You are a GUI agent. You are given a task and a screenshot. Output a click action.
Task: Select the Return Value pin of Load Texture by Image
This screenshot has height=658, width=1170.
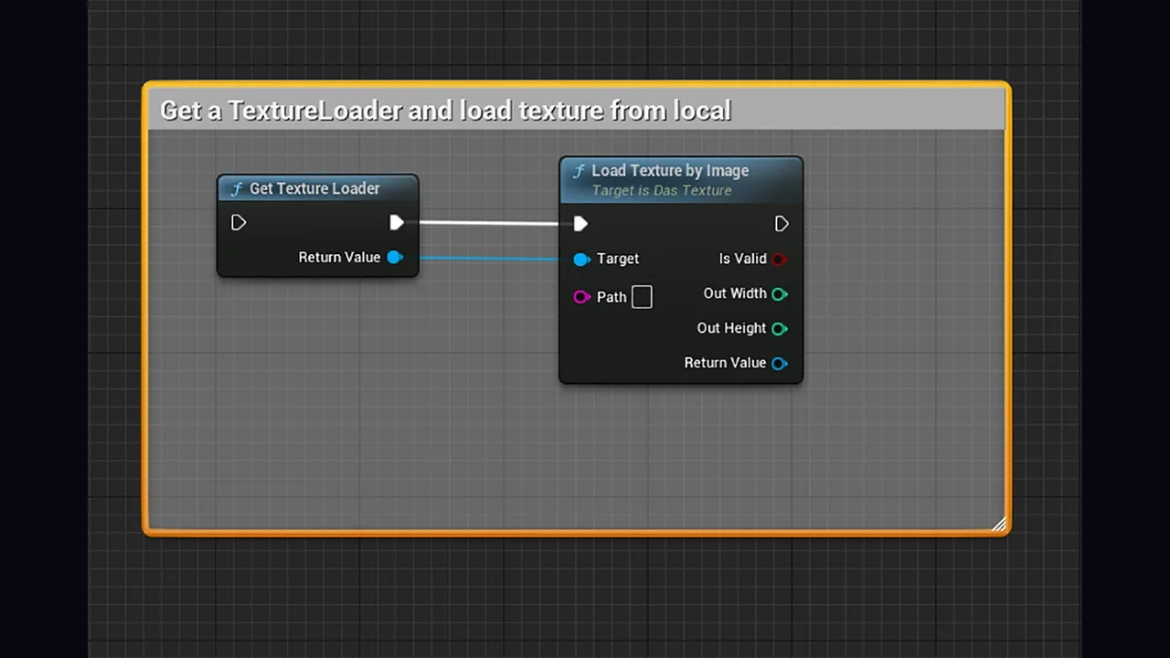[x=779, y=363]
